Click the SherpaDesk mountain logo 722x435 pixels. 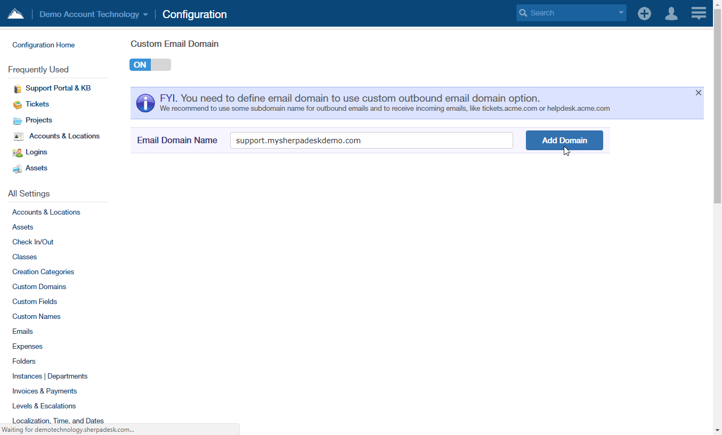click(x=15, y=13)
